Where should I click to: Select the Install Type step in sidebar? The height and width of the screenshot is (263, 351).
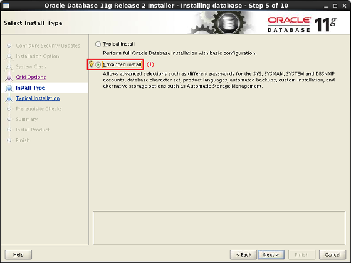pos(30,88)
